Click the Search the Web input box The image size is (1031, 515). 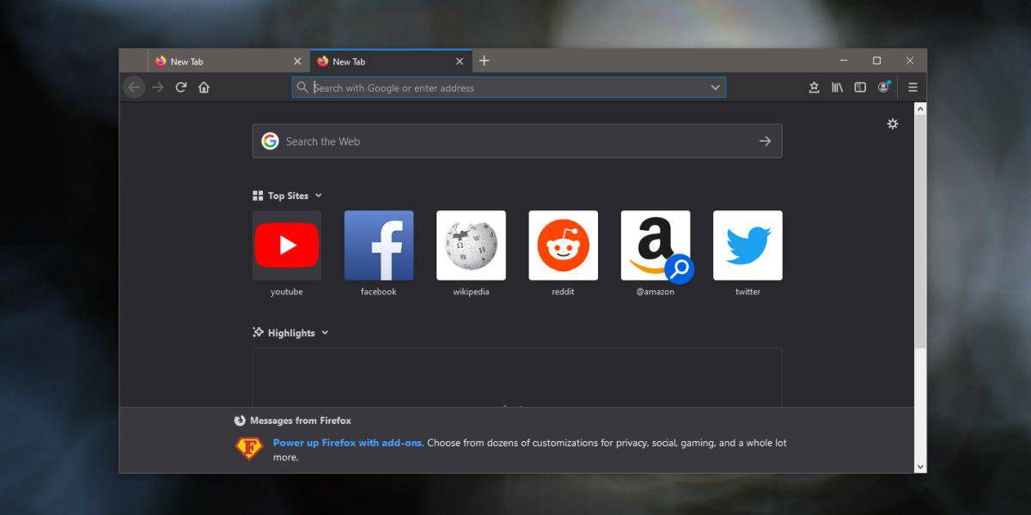[517, 142]
